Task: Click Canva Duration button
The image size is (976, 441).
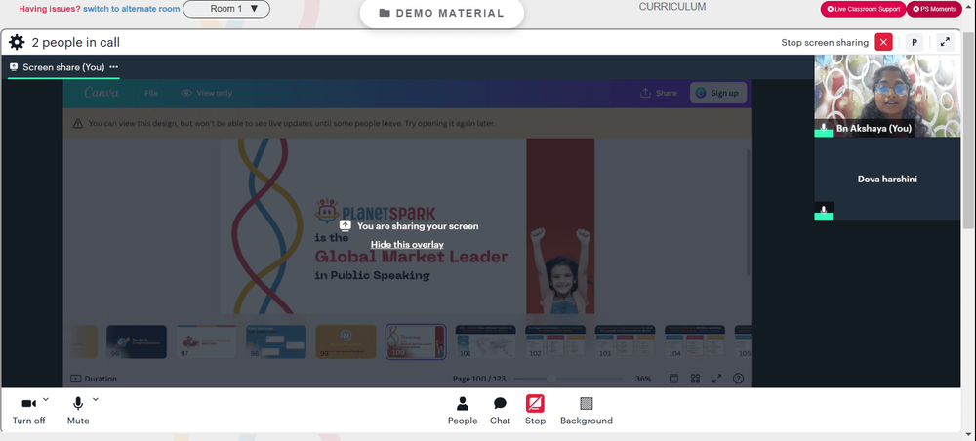Action: pos(94,379)
